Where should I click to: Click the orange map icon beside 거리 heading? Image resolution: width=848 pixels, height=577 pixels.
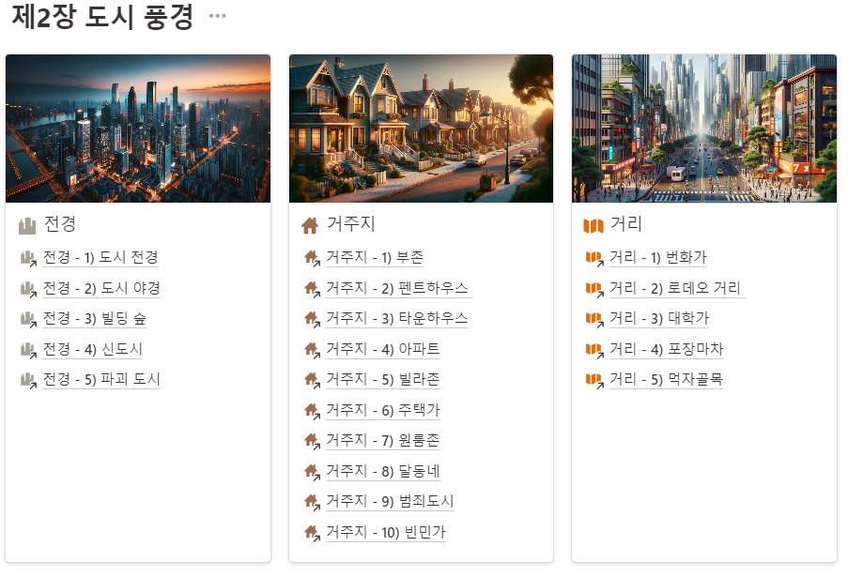pos(594,226)
